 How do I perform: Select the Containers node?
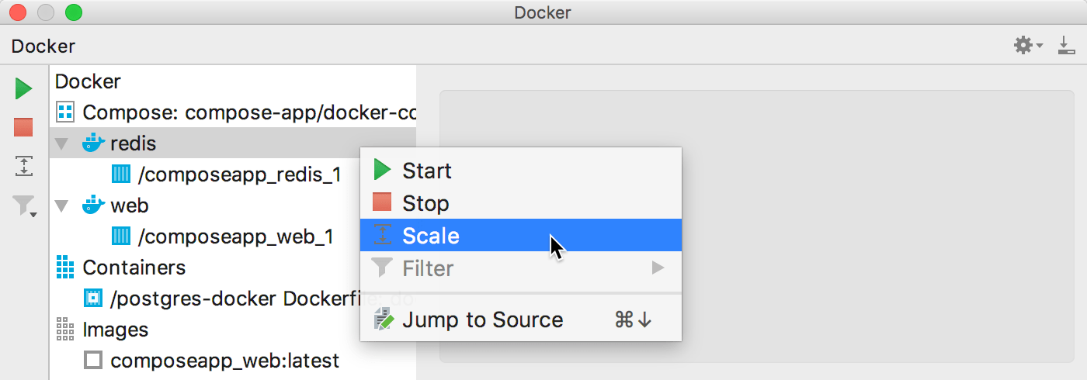134,268
